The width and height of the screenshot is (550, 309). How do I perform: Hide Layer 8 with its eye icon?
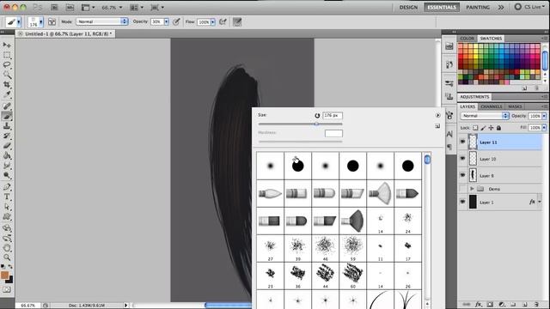click(462, 175)
